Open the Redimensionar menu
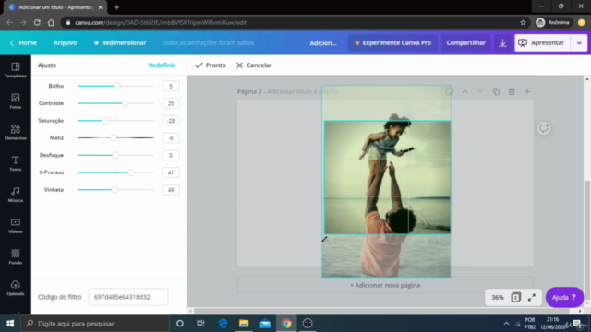Image resolution: width=591 pixels, height=332 pixels. pos(119,43)
